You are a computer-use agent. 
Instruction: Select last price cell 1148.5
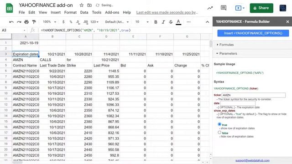click(x=106, y=71)
